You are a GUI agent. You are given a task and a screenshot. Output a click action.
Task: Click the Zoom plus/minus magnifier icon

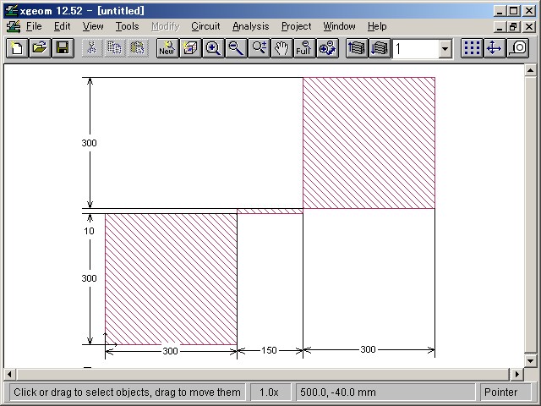pyautogui.click(x=259, y=48)
